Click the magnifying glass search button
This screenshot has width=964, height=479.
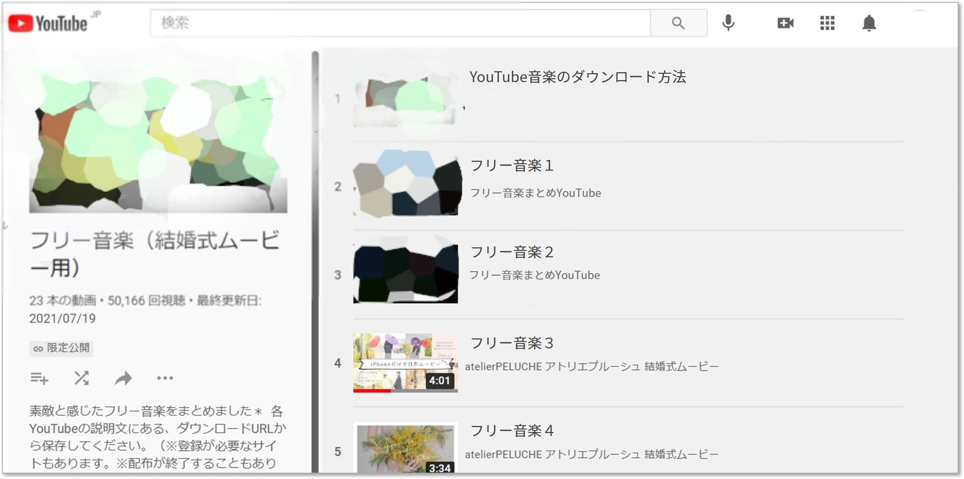pyautogui.click(x=678, y=23)
